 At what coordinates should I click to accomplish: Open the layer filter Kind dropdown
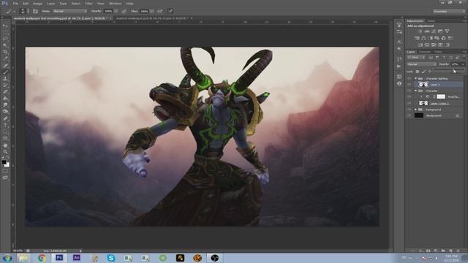tap(417, 57)
